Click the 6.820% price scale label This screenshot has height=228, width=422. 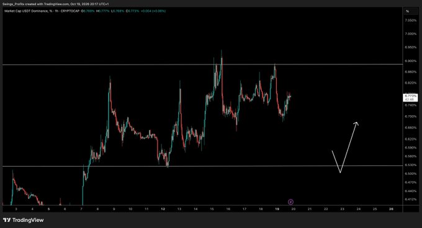(411, 83)
